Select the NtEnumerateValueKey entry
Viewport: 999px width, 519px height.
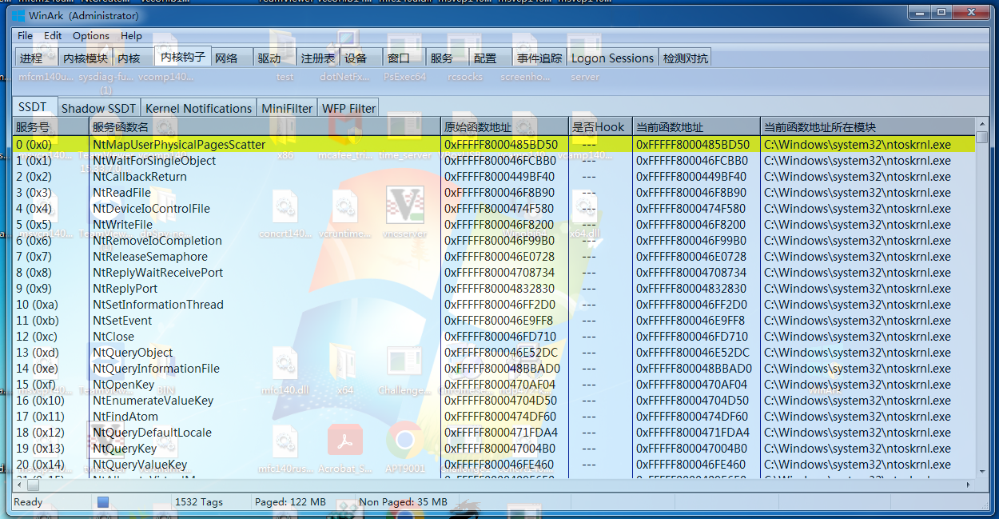[494, 400]
